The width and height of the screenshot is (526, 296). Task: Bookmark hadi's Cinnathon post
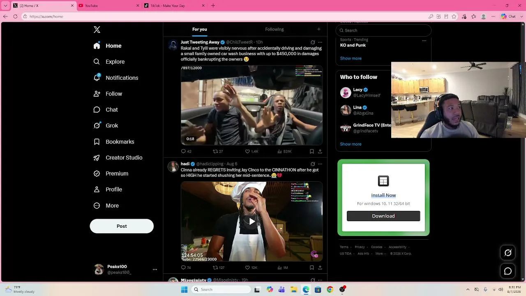coord(312,268)
